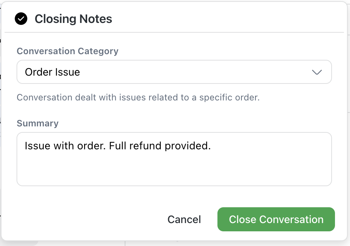Click the black circular check icon in header
The image size is (350, 246).
pyautogui.click(x=21, y=18)
